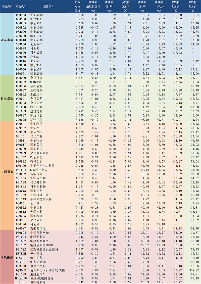Click index code 000903

pos(21,15)
